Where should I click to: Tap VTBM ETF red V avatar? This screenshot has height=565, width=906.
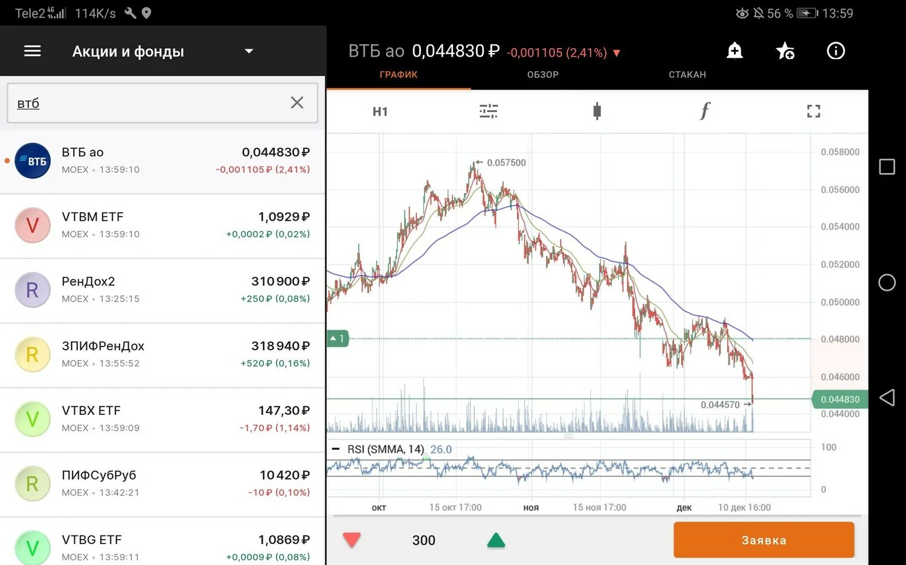click(x=33, y=226)
